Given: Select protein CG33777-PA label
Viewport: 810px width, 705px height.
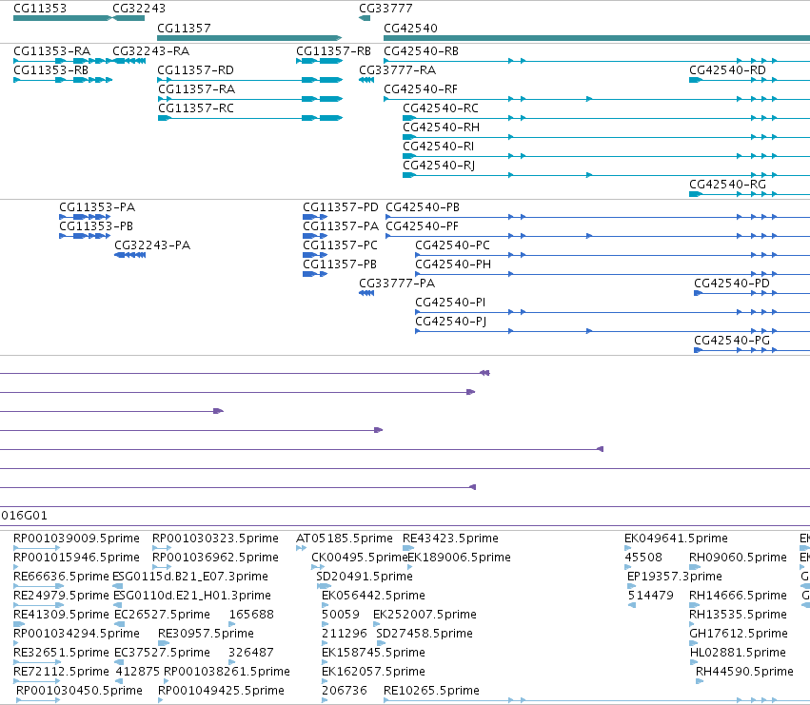Looking at the screenshot, I should point(397,284).
